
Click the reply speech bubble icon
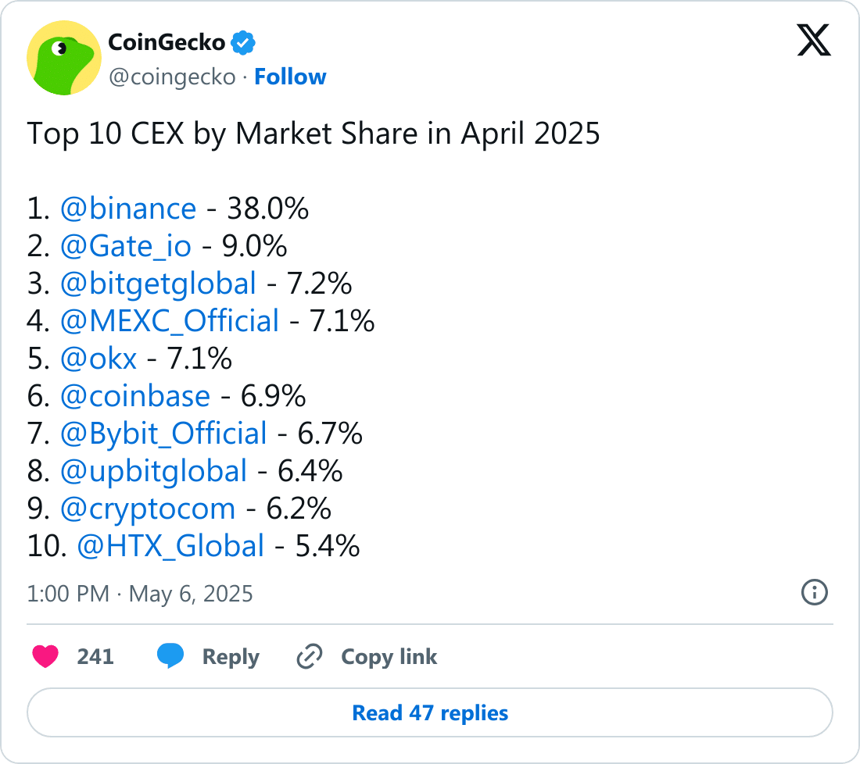coord(170,656)
